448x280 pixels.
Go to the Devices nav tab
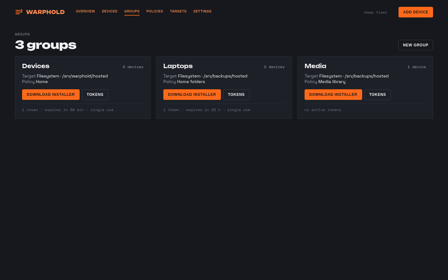(110, 11)
